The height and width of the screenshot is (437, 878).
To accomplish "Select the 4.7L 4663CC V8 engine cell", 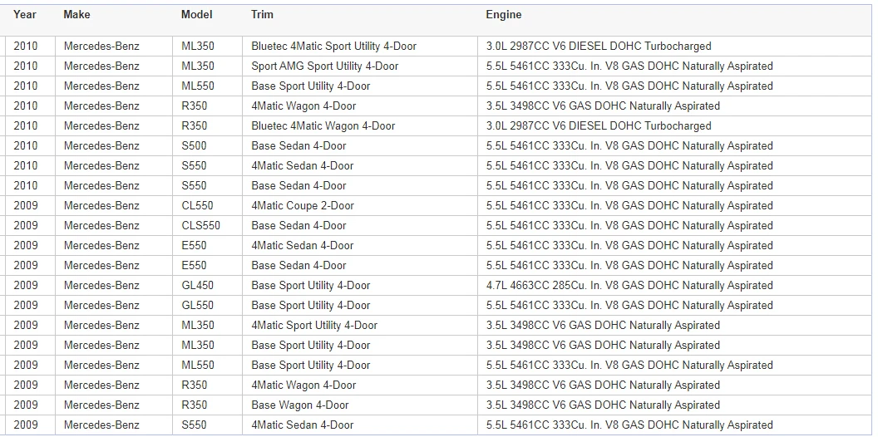I will click(x=675, y=285).
